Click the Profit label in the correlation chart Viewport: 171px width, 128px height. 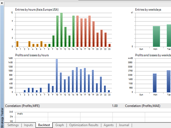(20, 114)
